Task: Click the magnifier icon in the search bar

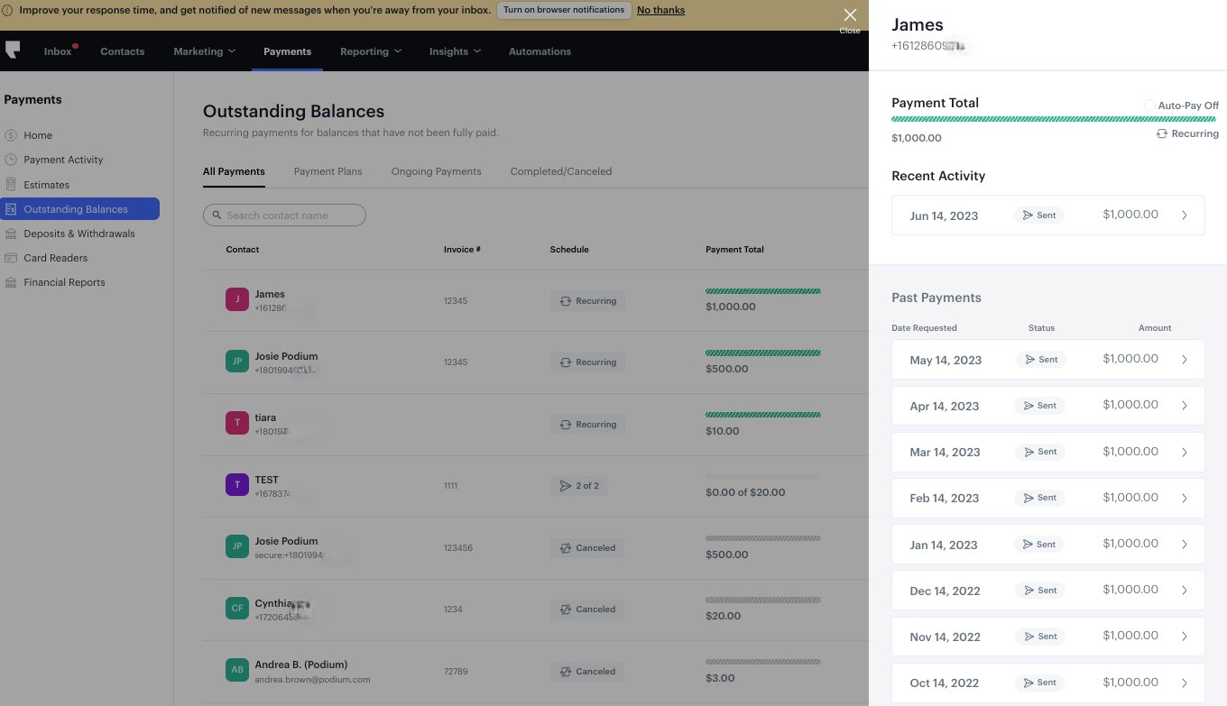Action: click(217, 215)
